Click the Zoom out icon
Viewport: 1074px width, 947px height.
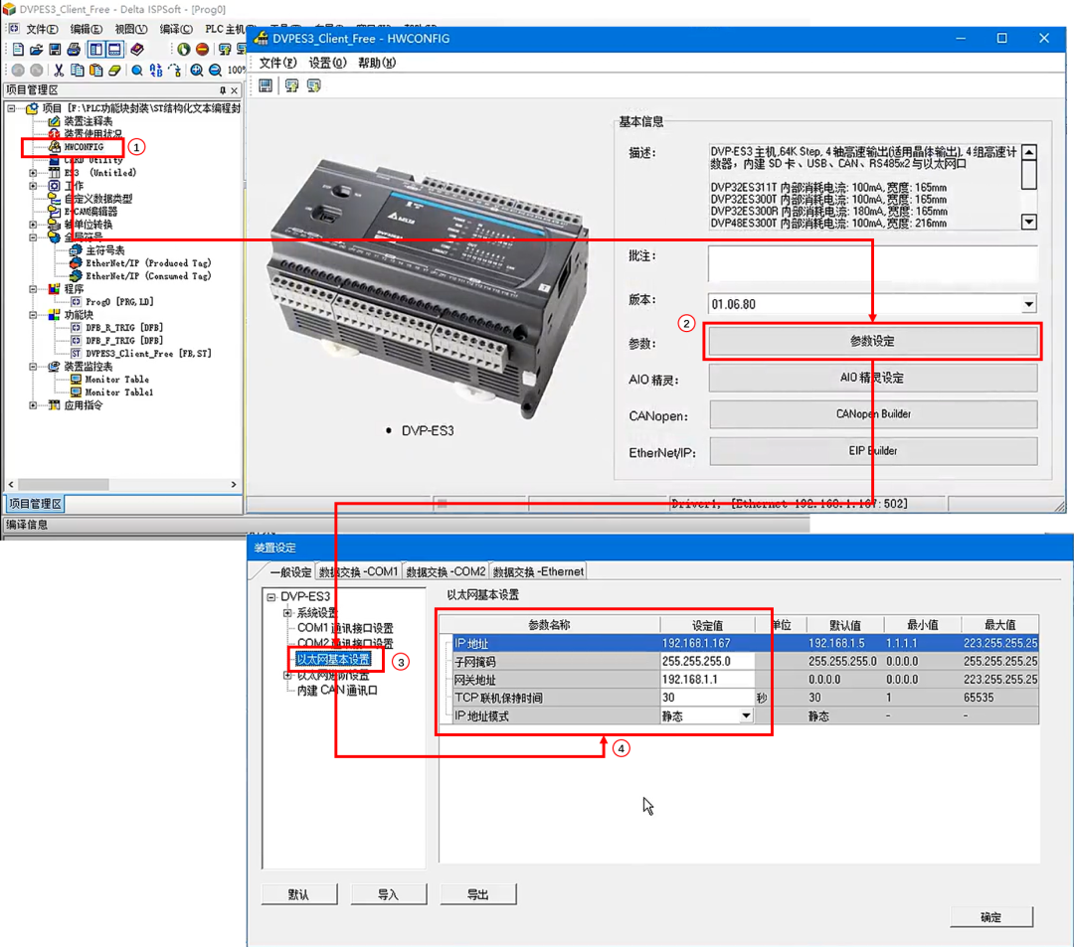215,70
